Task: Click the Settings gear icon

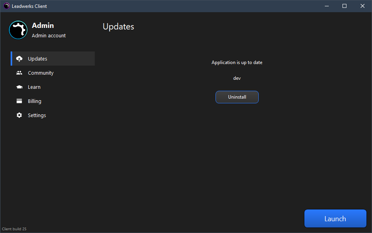Action: pos(19,115)
